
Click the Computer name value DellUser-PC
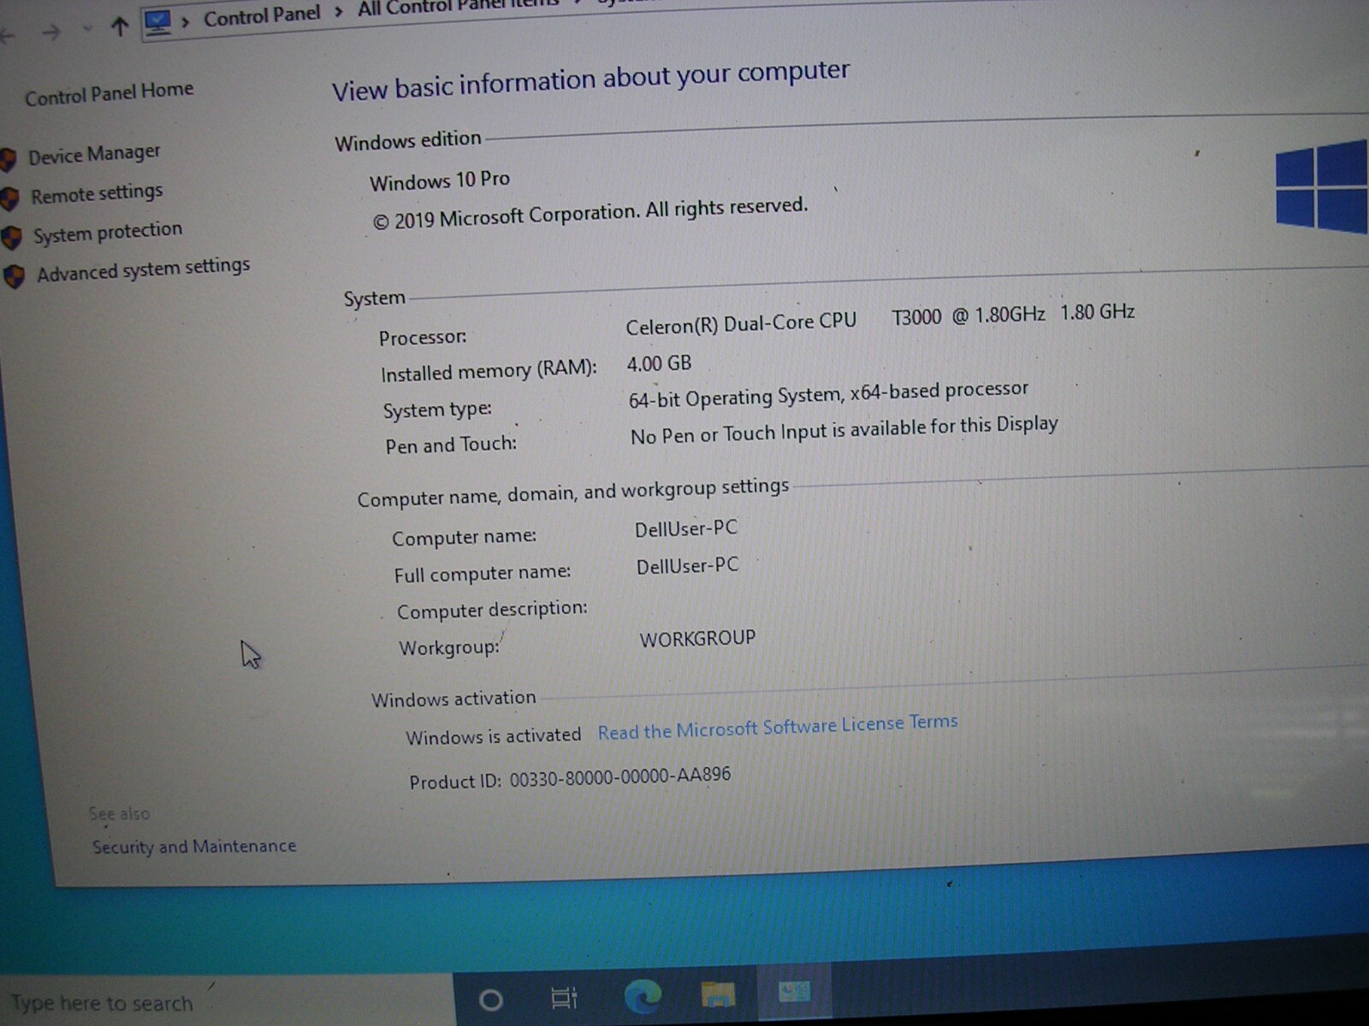(x=686, y=528)
